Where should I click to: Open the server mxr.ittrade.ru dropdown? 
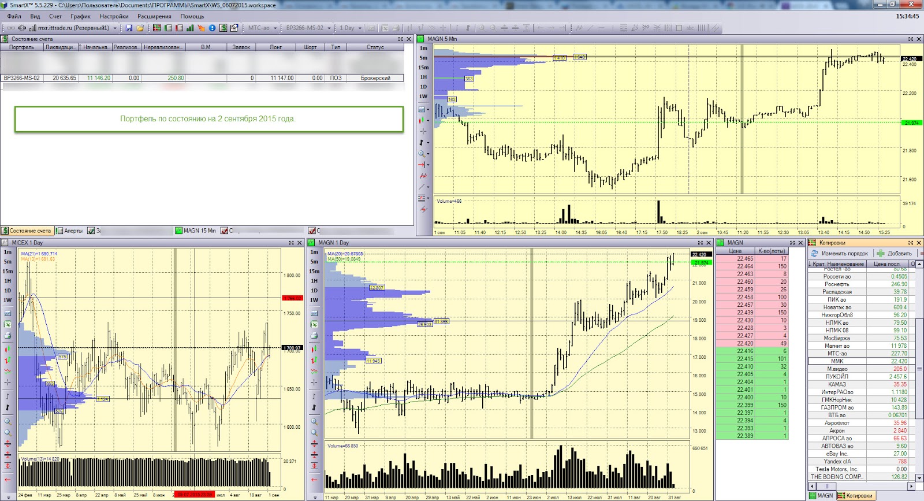coord(114,28)
